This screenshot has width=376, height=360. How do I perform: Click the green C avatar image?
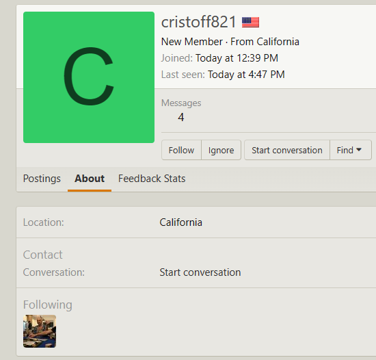[89, 77]
